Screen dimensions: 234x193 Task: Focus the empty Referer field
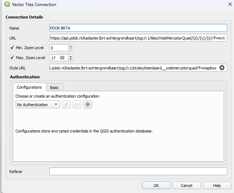point(138,171)
